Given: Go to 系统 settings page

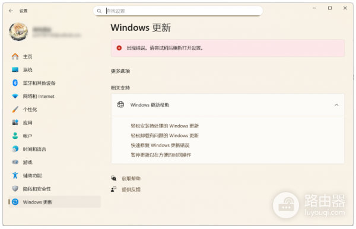Looking at the screenshot, I should (x=55, y=69).
